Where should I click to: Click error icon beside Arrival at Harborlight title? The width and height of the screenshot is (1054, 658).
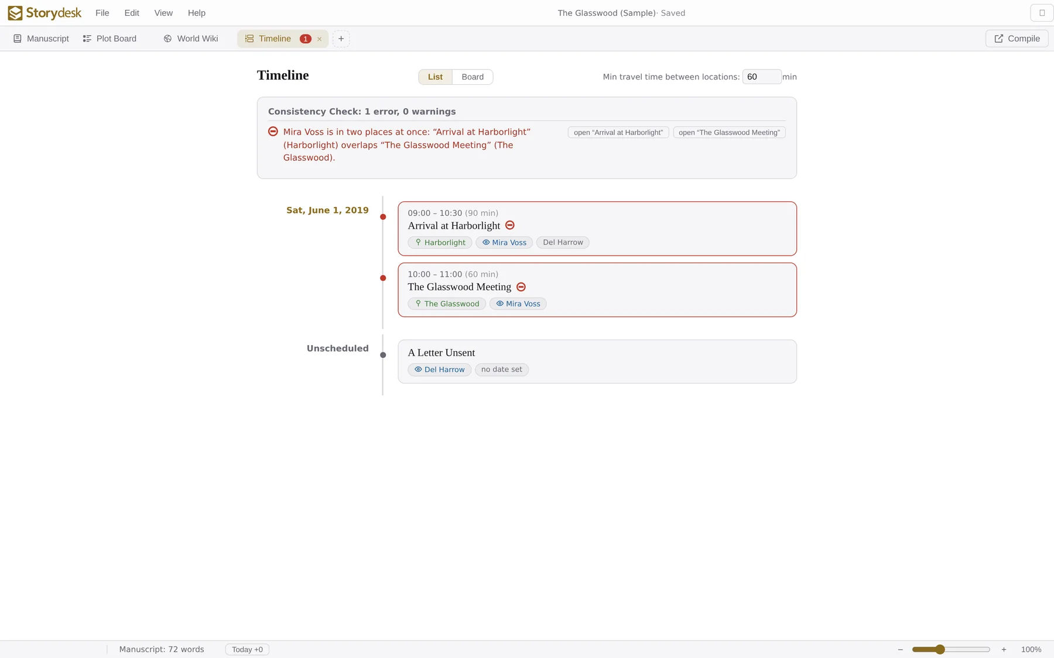pyautogui.click(x=510, y=225)
